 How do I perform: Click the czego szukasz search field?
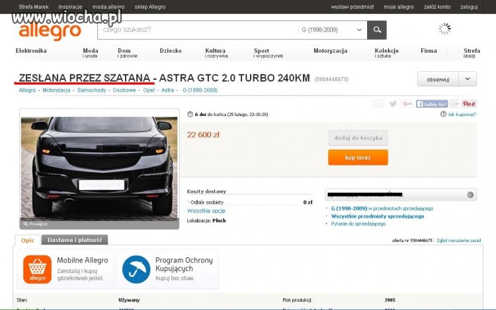pos(198,30)
